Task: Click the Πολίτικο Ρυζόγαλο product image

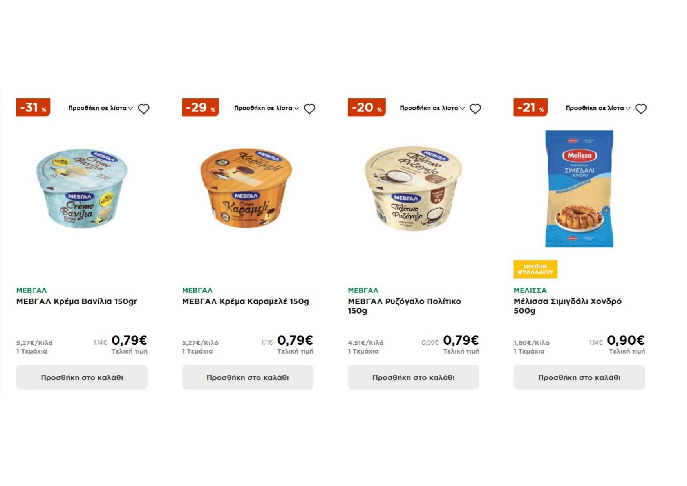Action: (413, 188)
